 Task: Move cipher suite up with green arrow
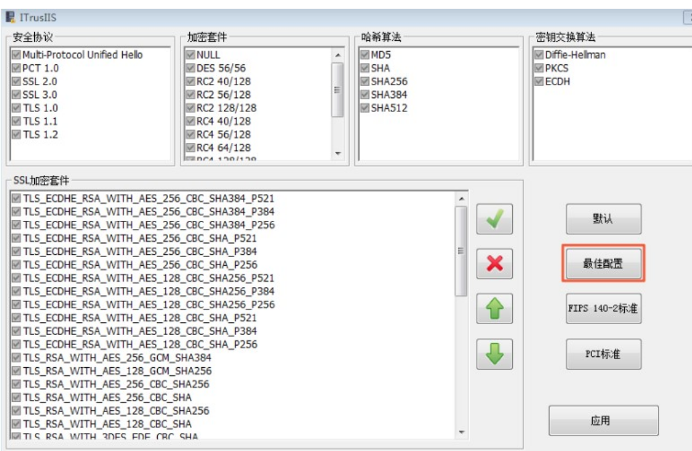[495, 309]
